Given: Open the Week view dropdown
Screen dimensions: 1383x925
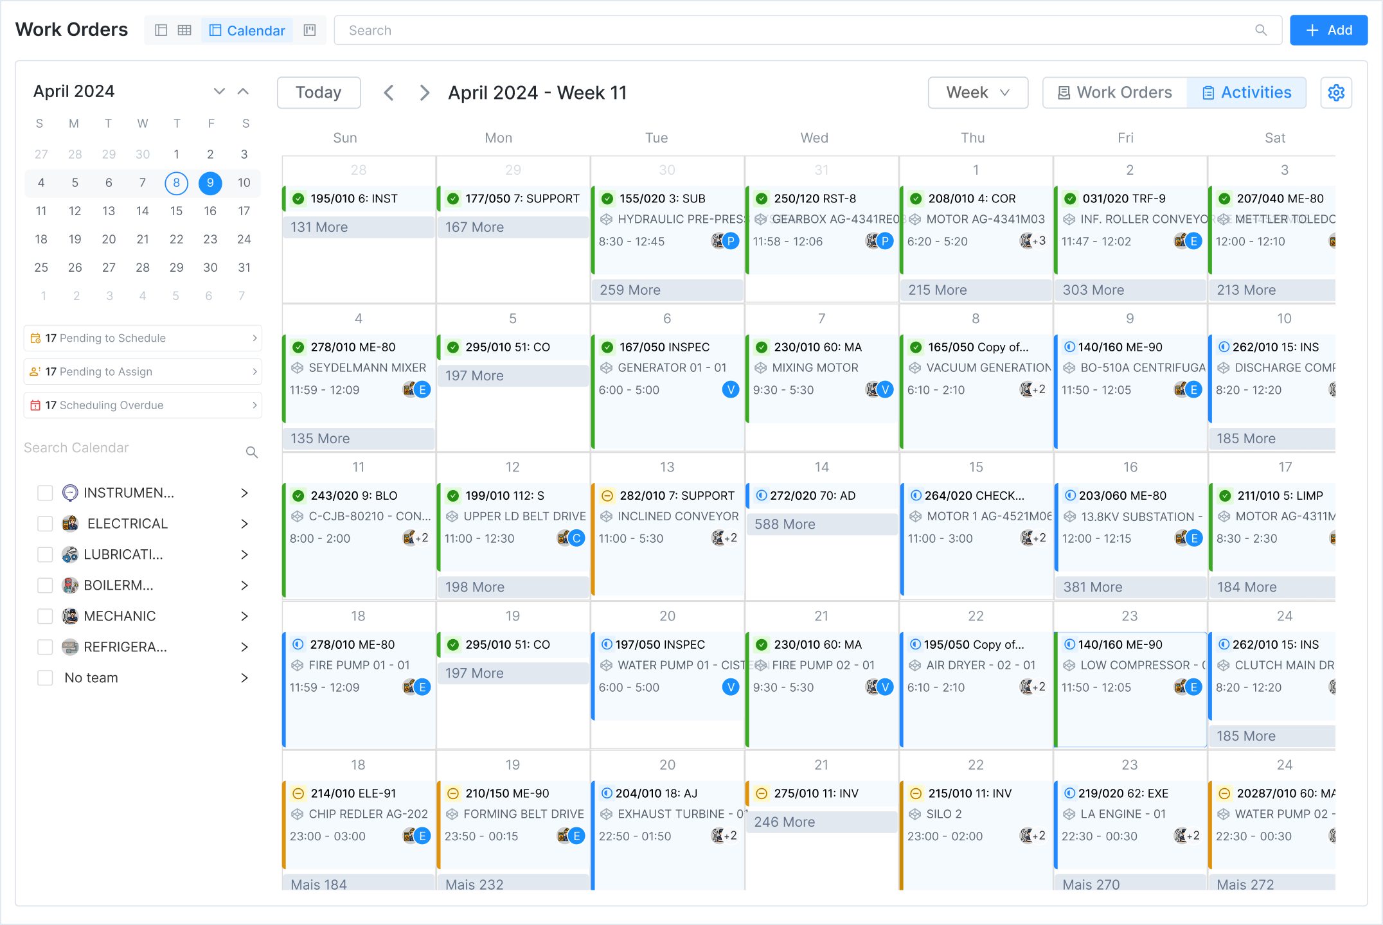Looking at the screenshot, I should coord(977,92).
